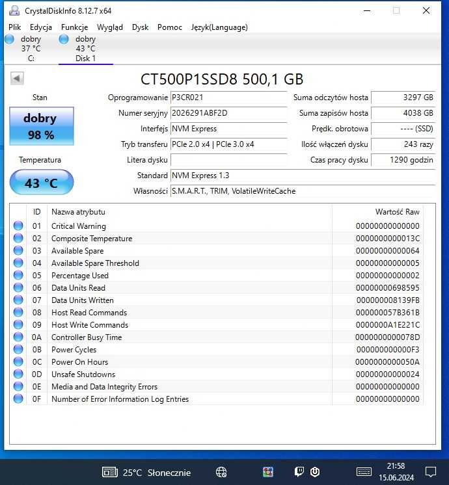
Task: Click the serial number field 2026291ABF2D
Action: coord(228,113)
